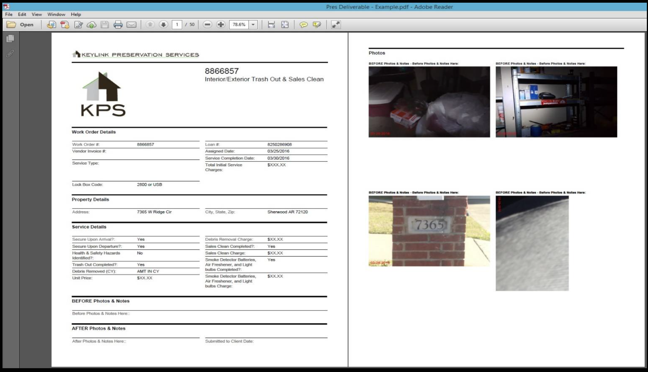Image resolution: width=648 pixels, height=372 pixels.
Task: Click the page number input field
Action: click(x=177, y=24)
